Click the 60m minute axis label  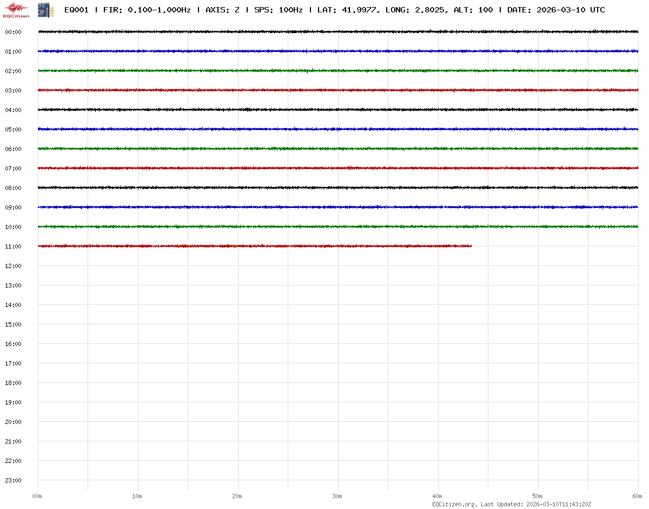point(637,496)
